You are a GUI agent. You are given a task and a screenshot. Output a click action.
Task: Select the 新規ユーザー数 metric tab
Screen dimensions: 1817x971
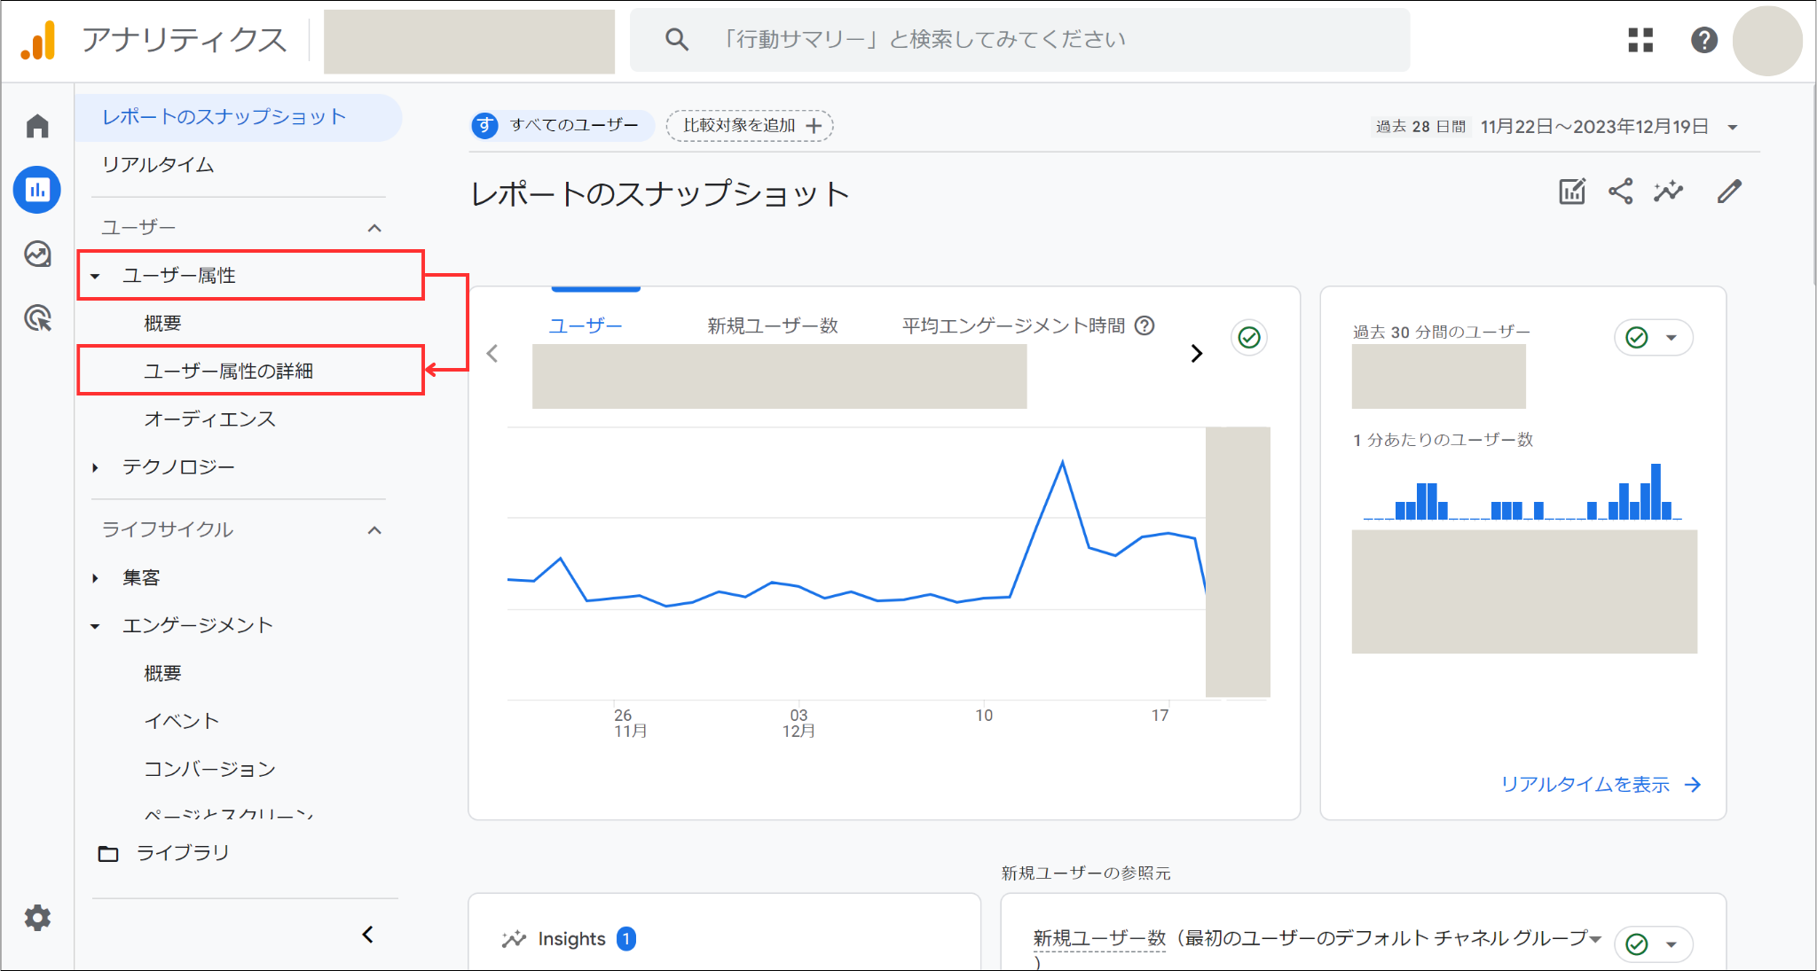click(x=773, y=325)
